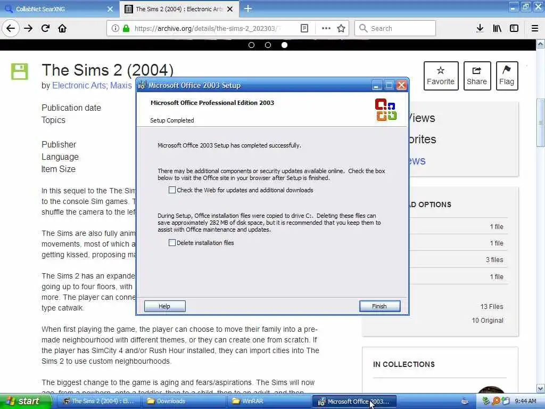545x409 pixels.
Task: Click the leftmost green system tray icon
Action: coord(486,402)
